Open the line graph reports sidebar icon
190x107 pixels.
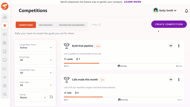(5, 69)
